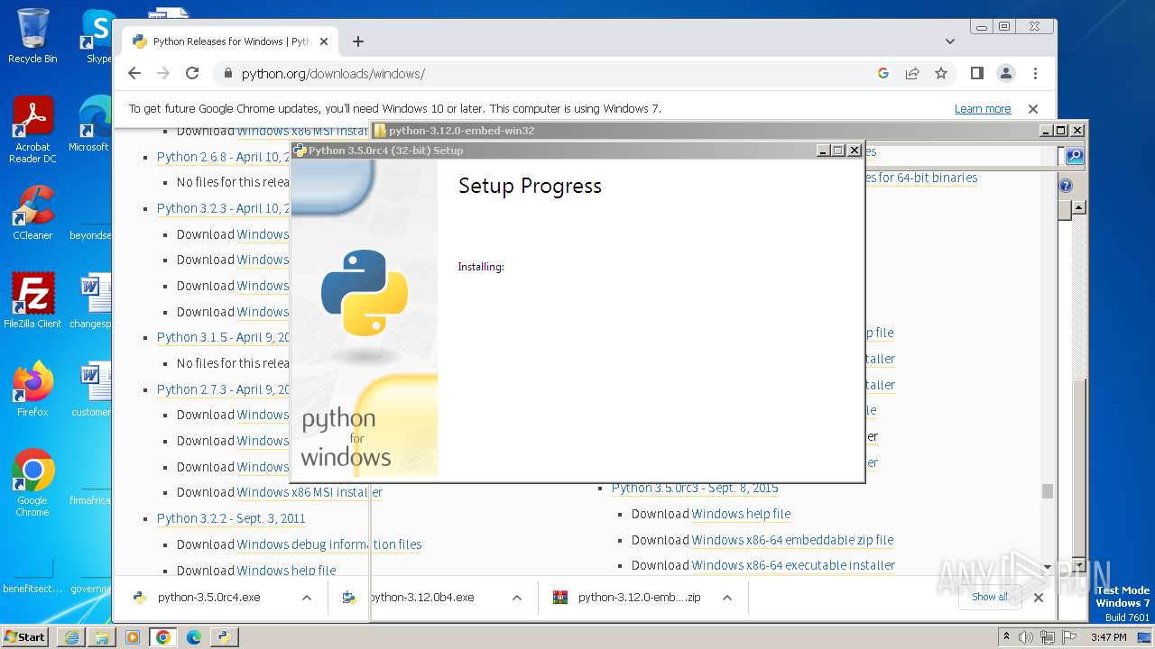Follow the Learn more link
The height and width of the screenshot is (649, 1155).
tap(983, 109)
